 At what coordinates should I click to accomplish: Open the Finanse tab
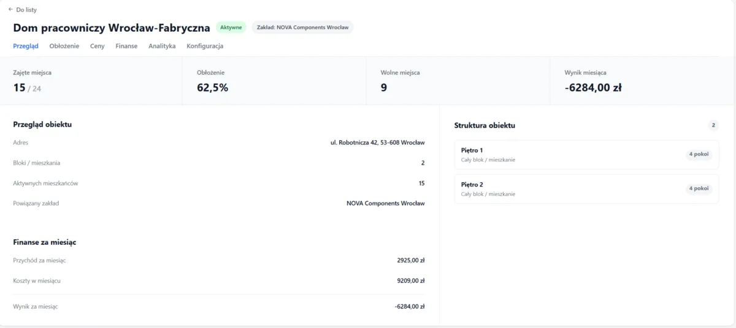[x=126, y=46]
